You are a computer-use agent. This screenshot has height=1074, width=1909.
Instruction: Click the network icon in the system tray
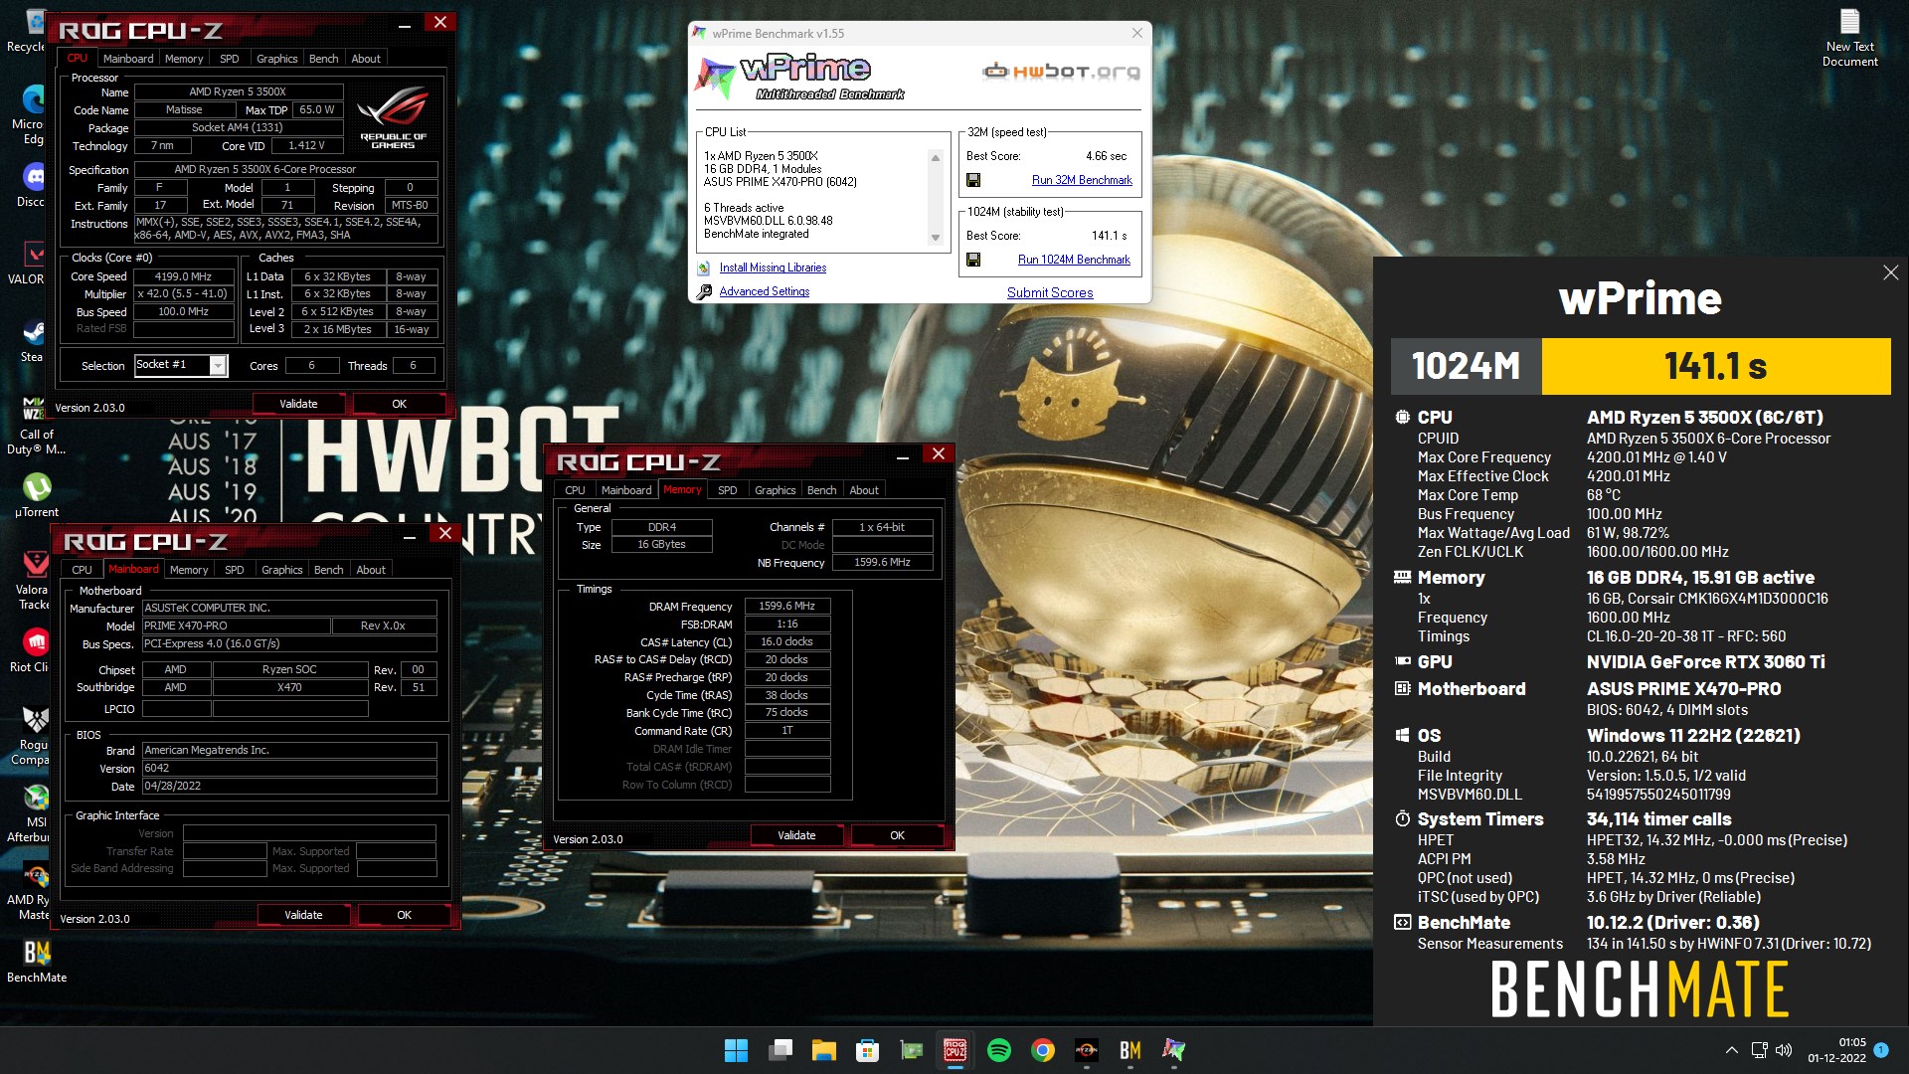pos(1759,1050)
